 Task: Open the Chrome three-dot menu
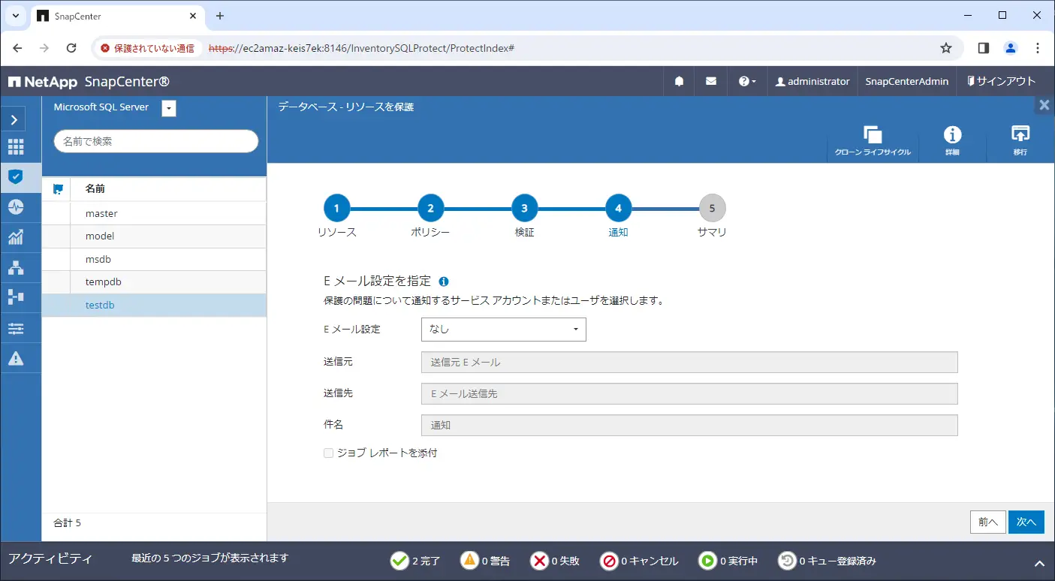tap(1038, 48)
